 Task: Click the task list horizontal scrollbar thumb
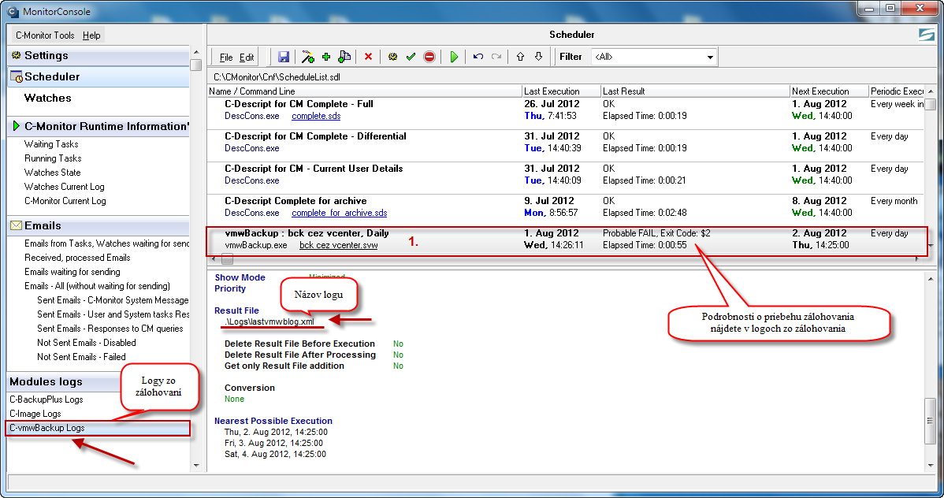227,259
